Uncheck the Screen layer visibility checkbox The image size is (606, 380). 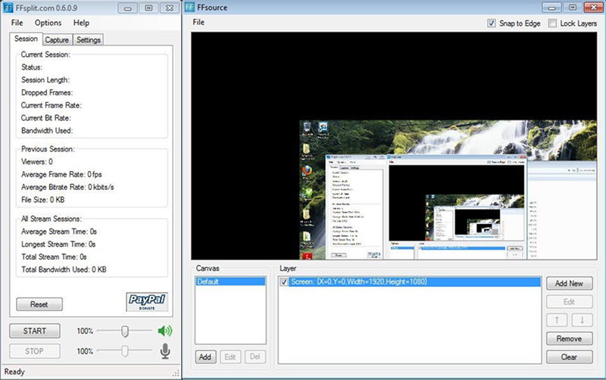[284, 282]
